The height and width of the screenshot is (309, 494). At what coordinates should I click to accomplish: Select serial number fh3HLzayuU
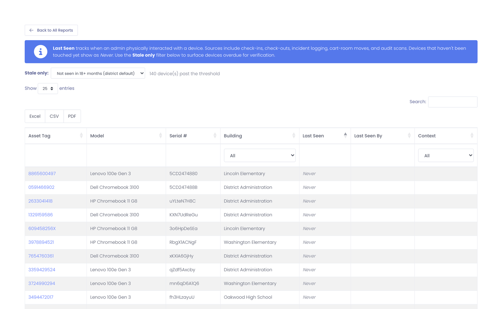pyautogui.click(x=182, y=297)
